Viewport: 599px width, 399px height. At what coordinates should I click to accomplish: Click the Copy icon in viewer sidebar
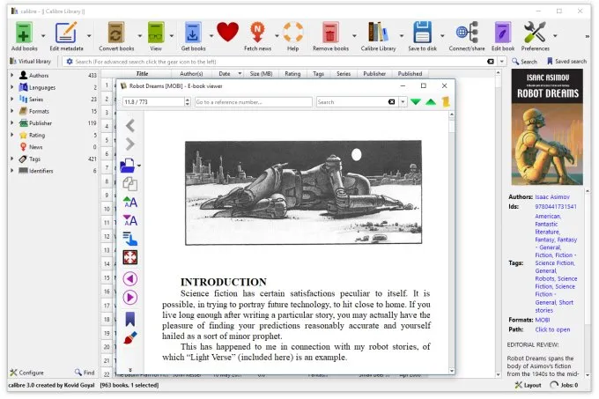click(x=129, y=184)
